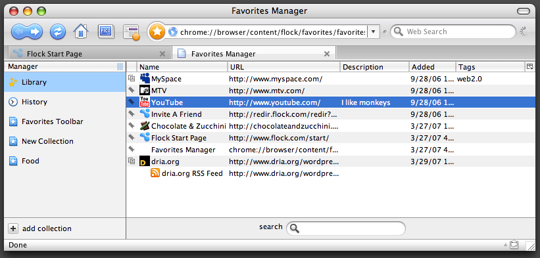This screenshot has height=258, width=540.
Task: Select Library in the Manager sidebar
Action: click(64, 82)
